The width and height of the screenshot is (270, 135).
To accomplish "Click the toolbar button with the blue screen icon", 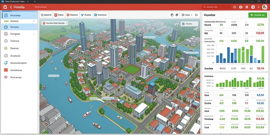I will pos(100,15).
